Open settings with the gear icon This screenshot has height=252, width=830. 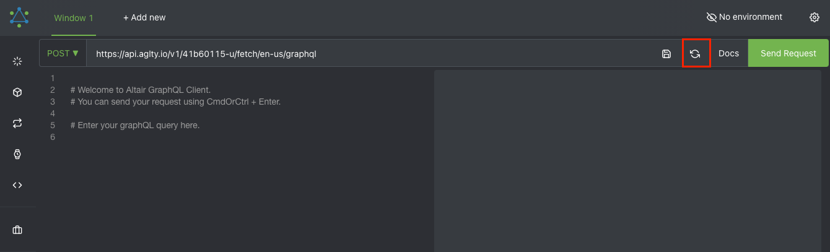[815, 17]
